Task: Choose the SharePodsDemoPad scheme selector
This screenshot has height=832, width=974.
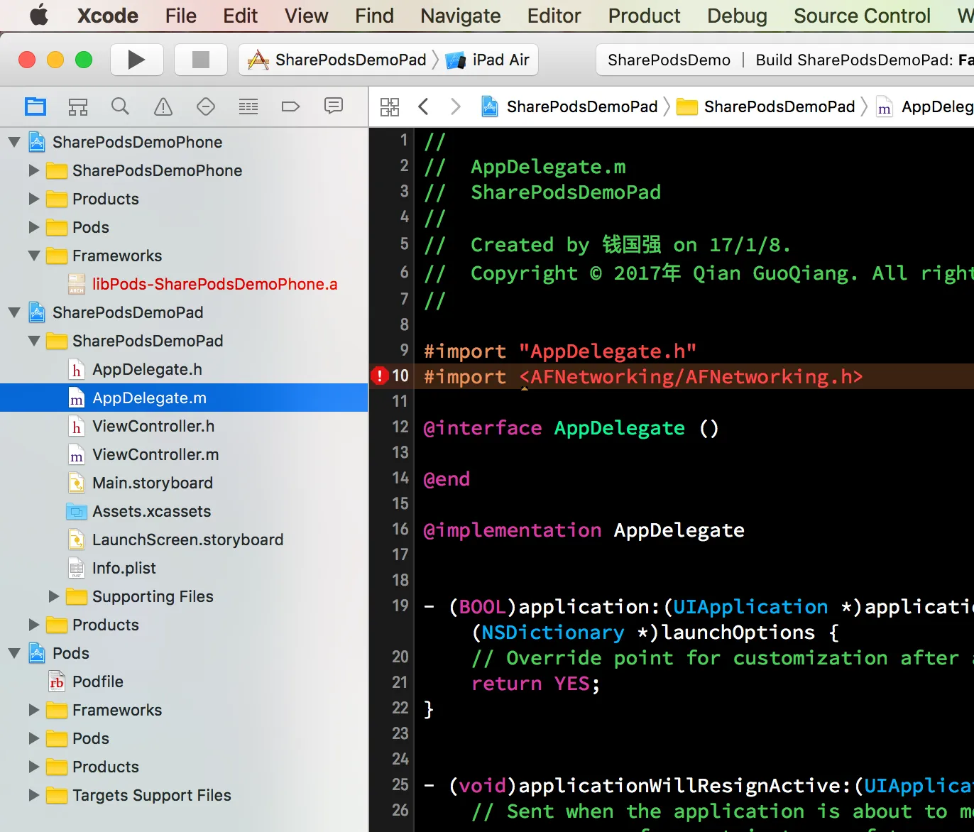Action: coord(337,60)
